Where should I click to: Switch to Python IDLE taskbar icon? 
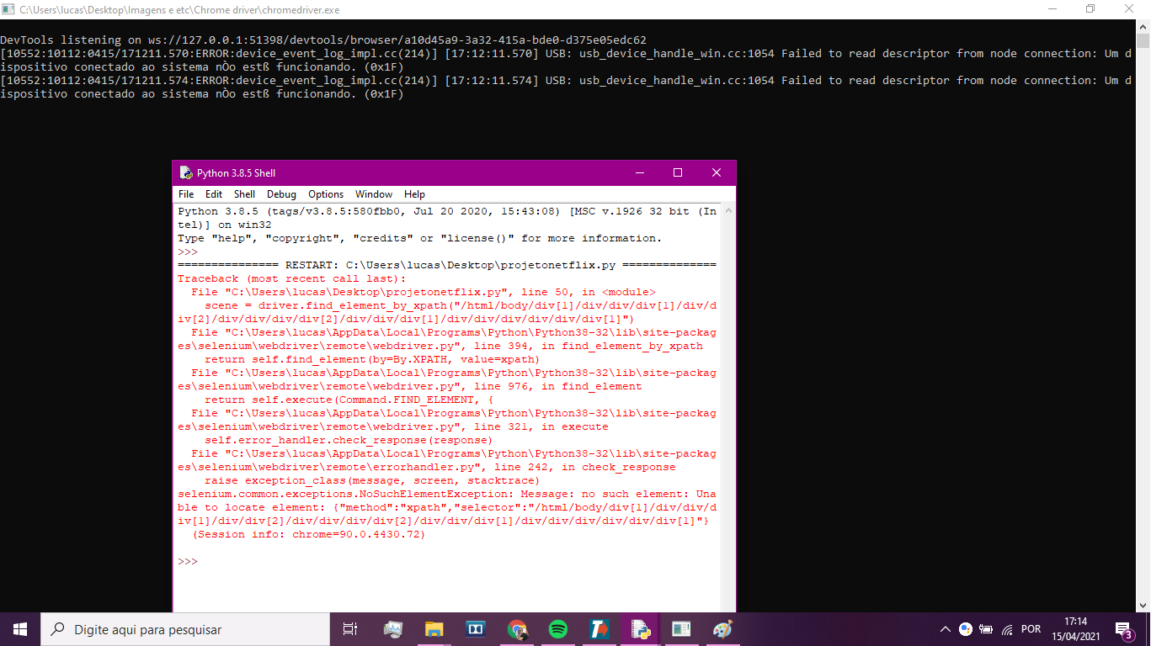(x=640, y=629)
